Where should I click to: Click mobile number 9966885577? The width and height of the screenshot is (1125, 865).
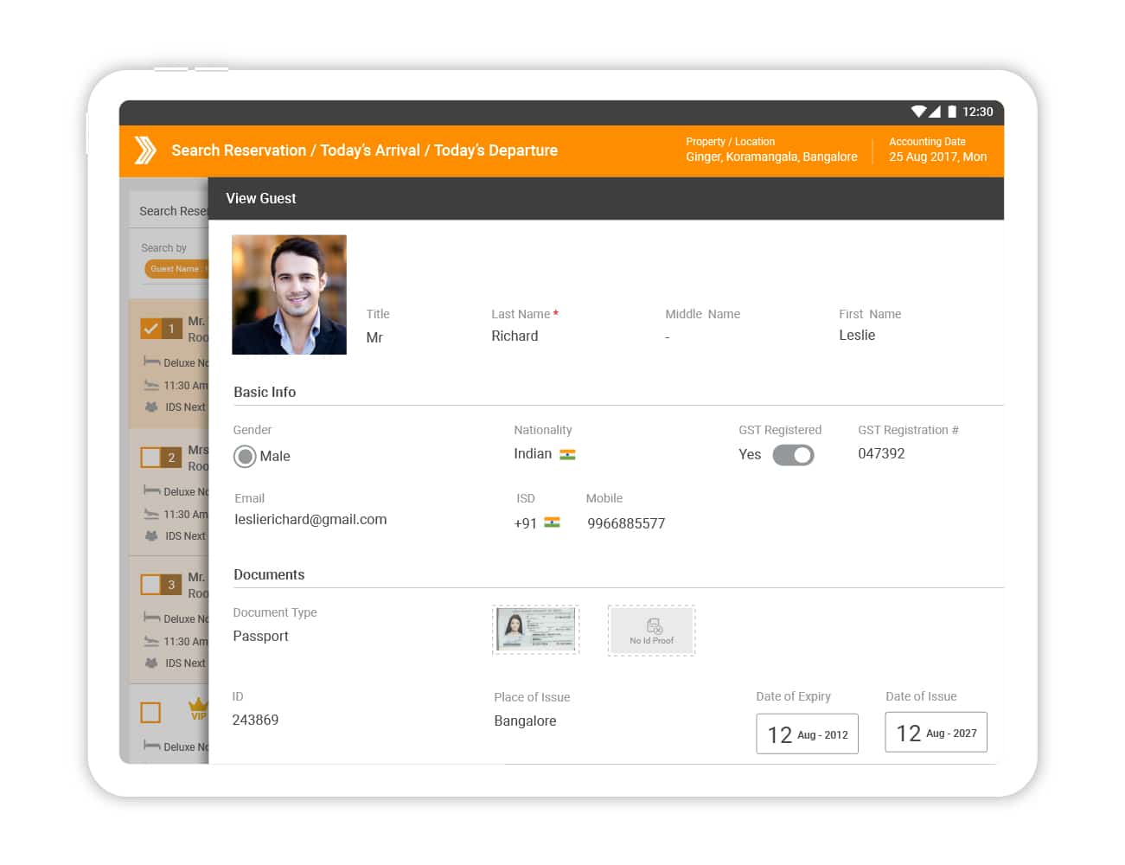click(x=626, y=523)
